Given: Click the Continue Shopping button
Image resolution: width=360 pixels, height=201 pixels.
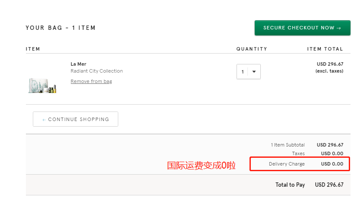Looking at the screenshot, I should (76, 119).
